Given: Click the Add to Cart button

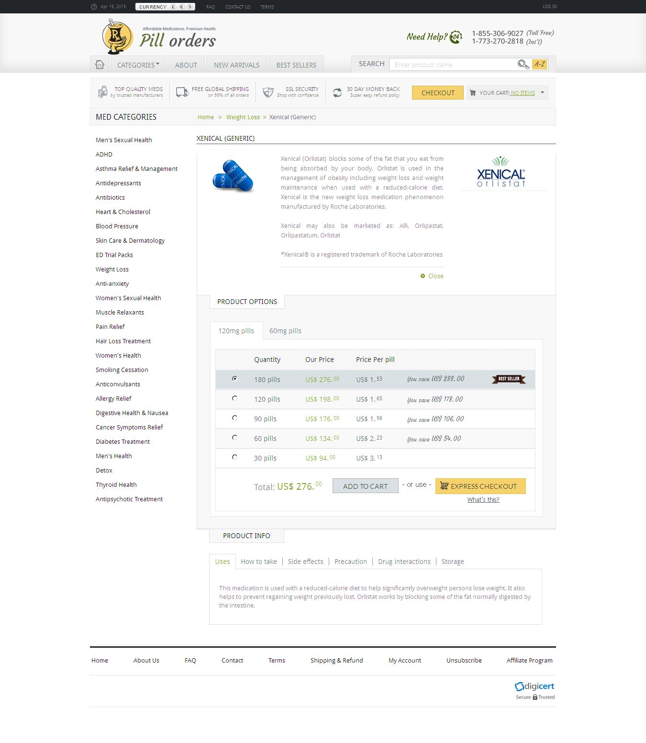Looking at the screenshot, I should click(x=366, y=486).
